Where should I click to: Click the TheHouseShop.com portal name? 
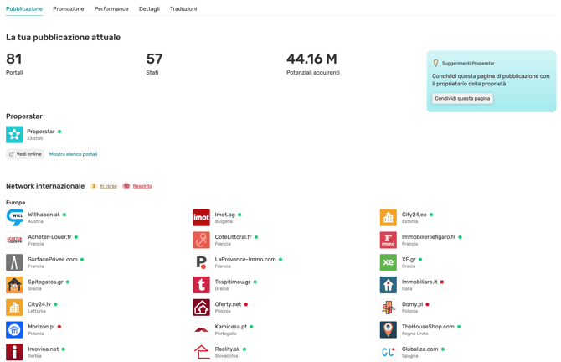[428, 327]
